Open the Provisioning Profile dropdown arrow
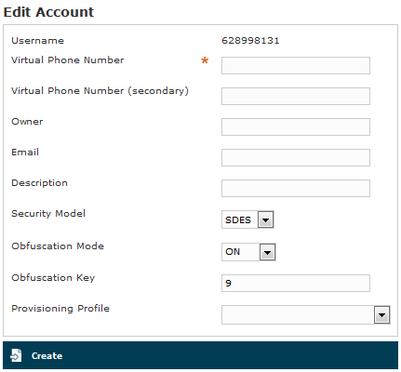 pos(381,315)
